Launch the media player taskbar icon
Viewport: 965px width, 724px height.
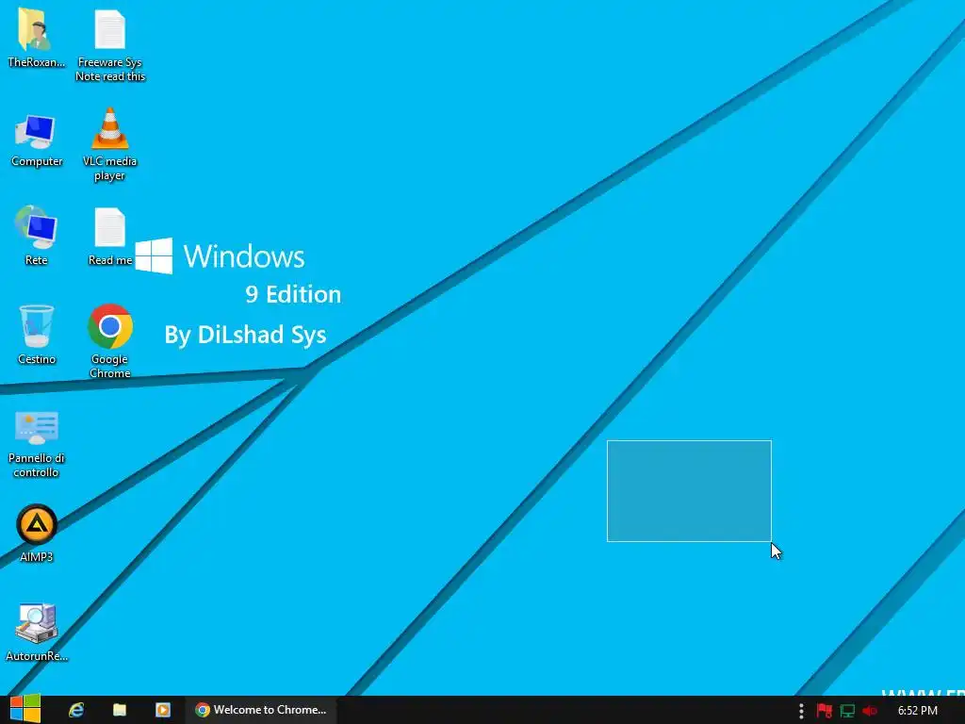162,710
